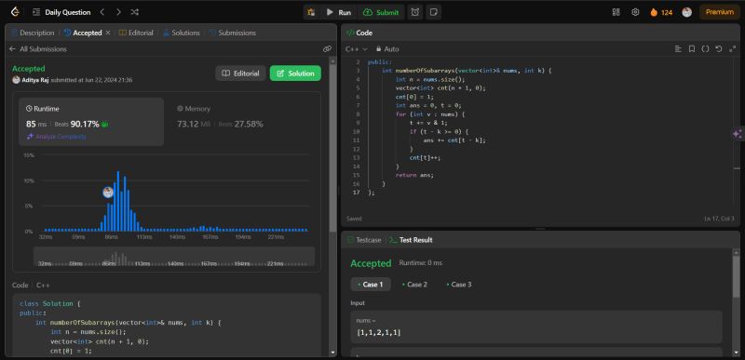Viewport: 745px width, 360px height.
Task: Open the C++ language dropdown
Action: point(357,49)
